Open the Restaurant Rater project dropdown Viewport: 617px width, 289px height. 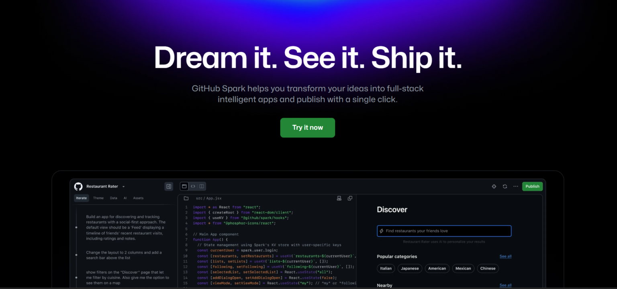coord(106,186)
